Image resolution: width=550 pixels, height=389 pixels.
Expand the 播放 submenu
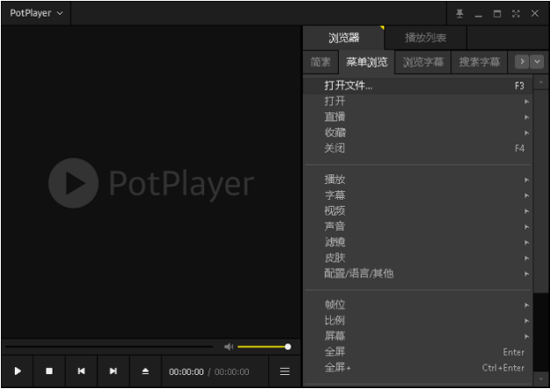(418, 180)
